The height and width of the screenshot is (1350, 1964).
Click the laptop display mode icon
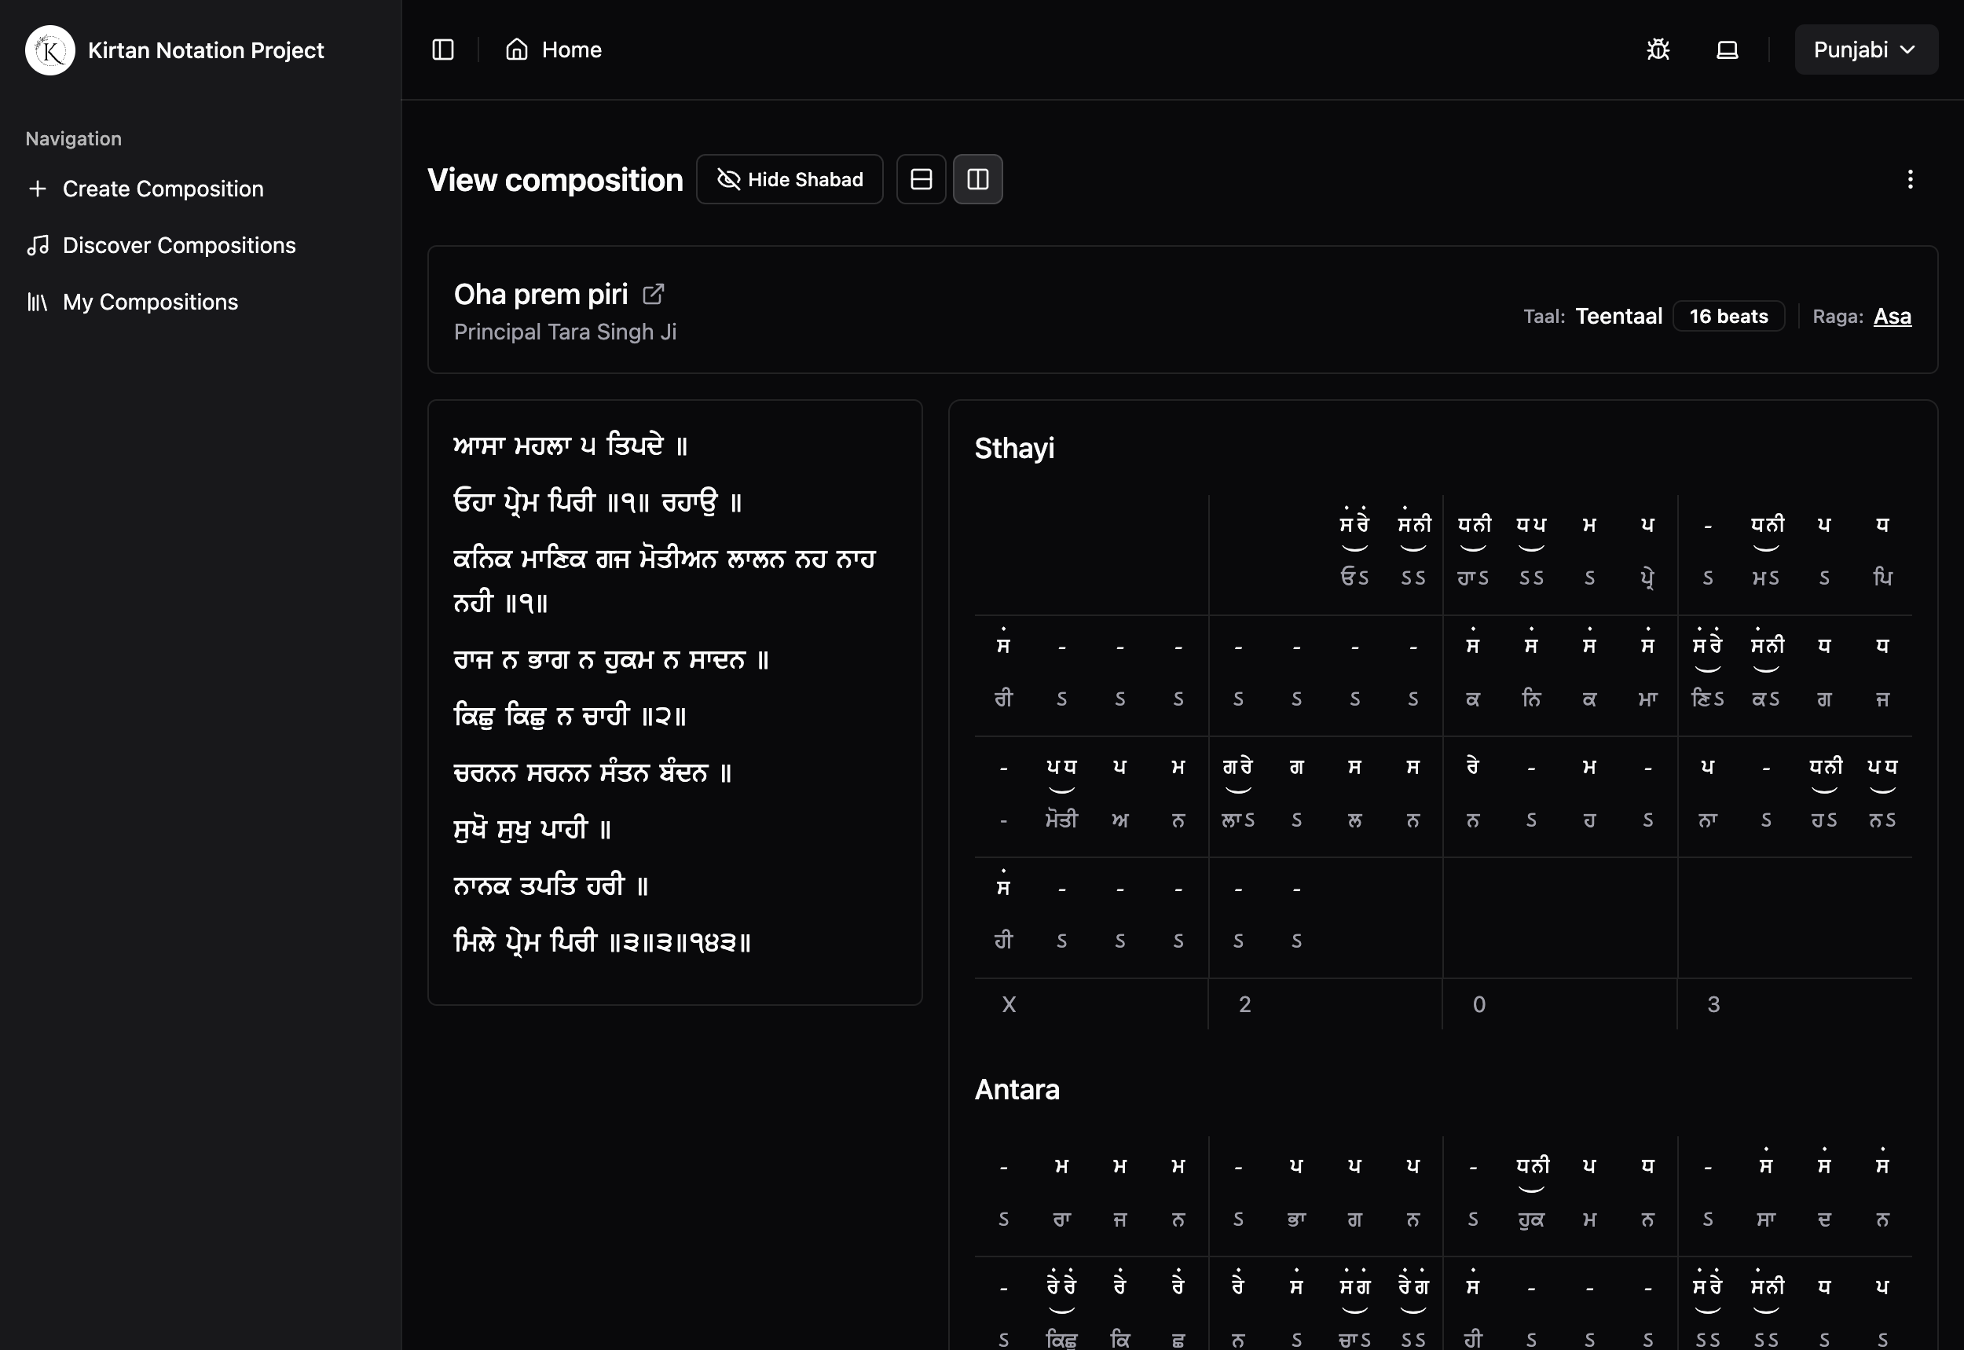pyautogui.click(x=1728, y=50)
